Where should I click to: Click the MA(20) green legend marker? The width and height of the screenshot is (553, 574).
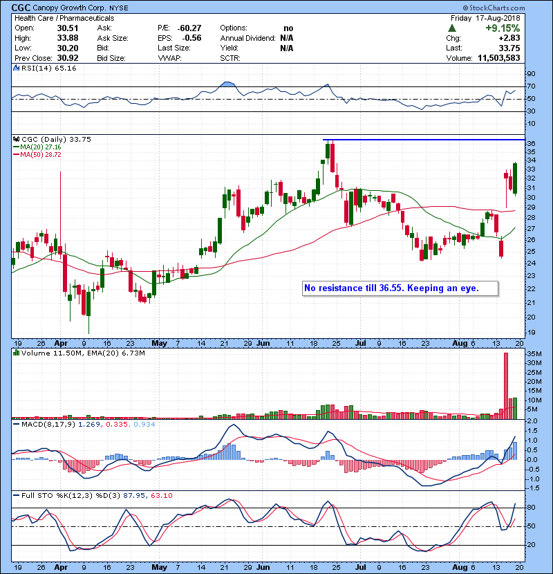click(17, 148)
